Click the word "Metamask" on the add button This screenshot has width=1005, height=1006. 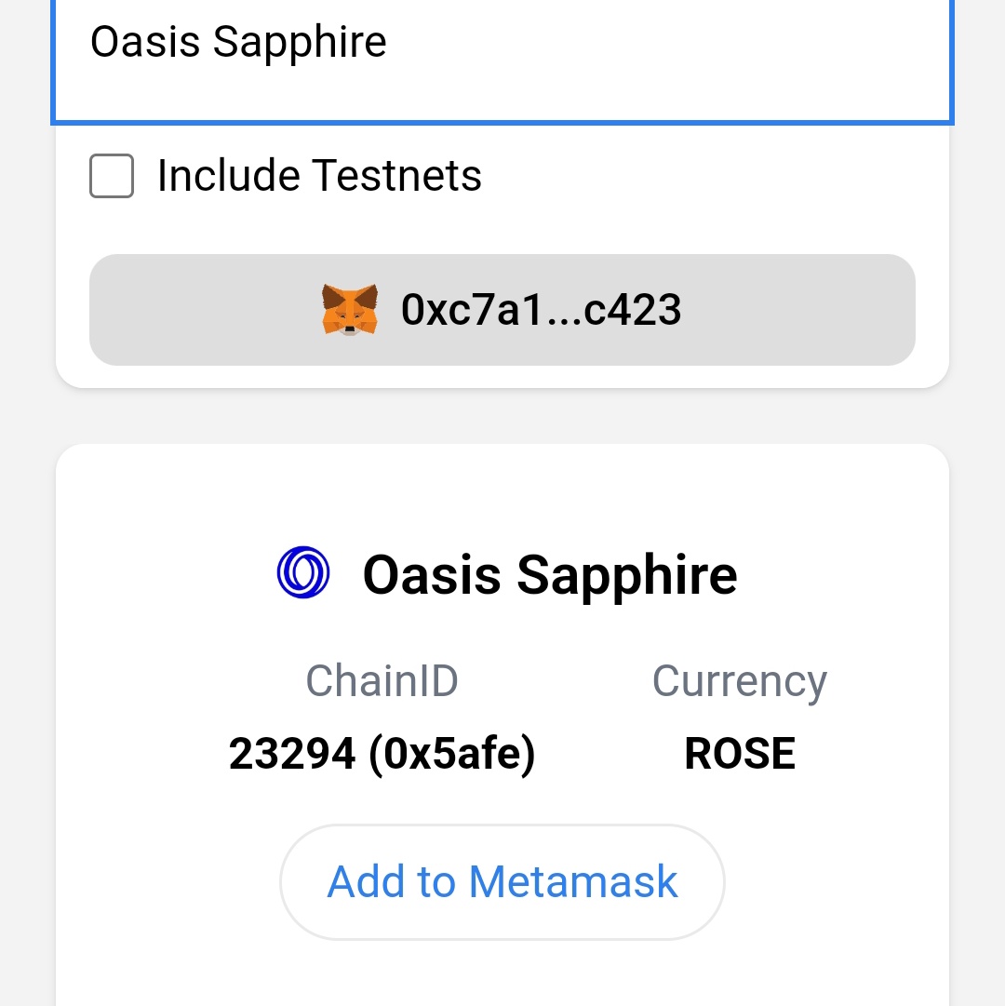(x=573, y=881)
